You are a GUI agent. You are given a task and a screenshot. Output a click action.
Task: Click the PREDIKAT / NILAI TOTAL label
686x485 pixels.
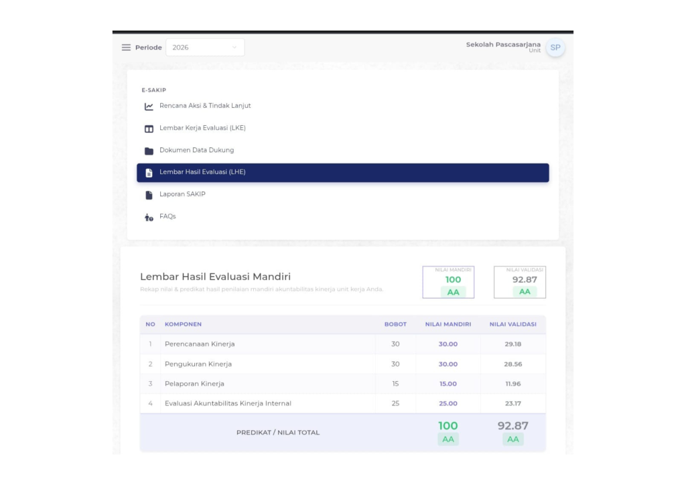tap(278, 433)
